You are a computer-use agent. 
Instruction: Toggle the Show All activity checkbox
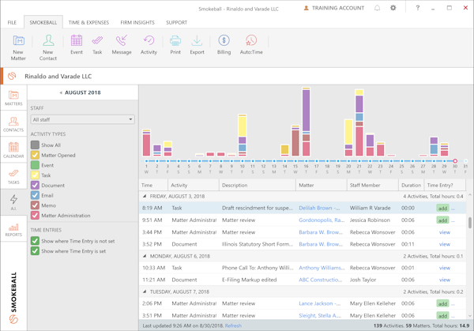(35, 145)
